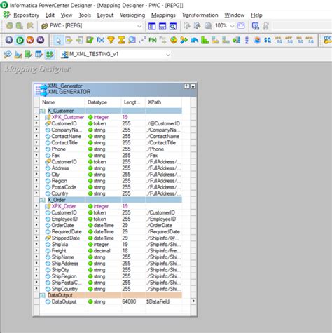332x333 pixels.
Task: Open the Transformation menu
Action: click(200, 15)
